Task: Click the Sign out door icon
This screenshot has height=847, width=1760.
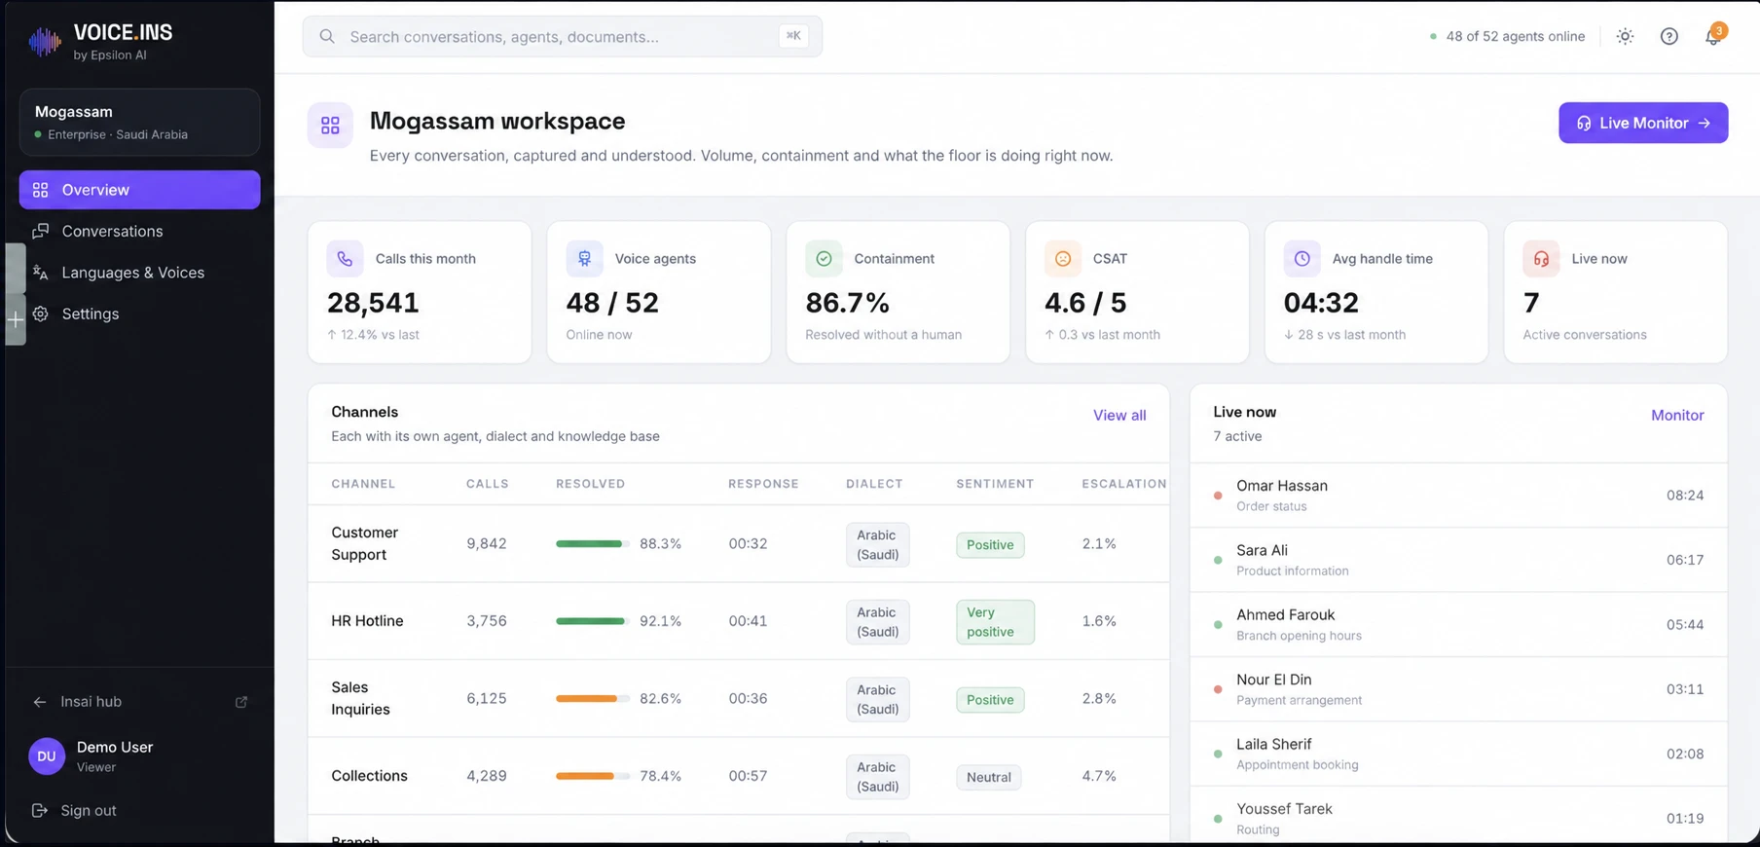Action: [x=40, y=810]
